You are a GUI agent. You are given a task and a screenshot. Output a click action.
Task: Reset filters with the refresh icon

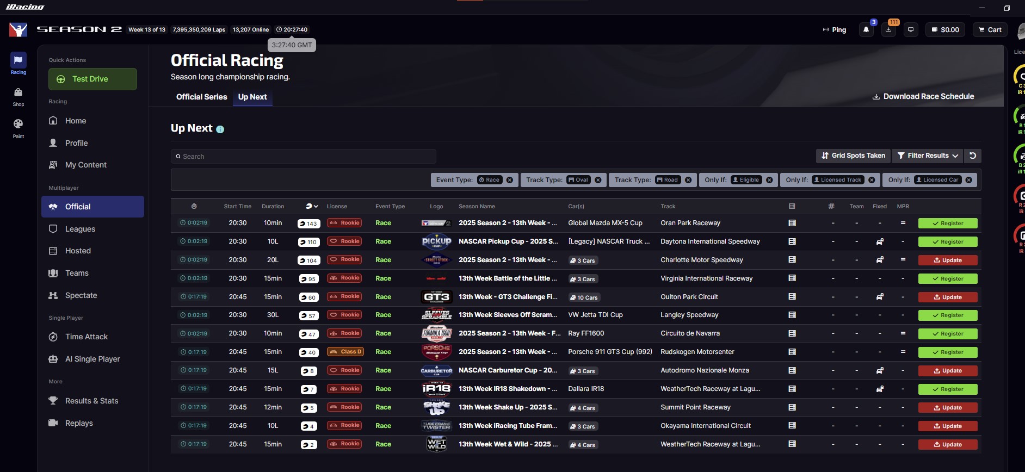(x=973, y=156)
